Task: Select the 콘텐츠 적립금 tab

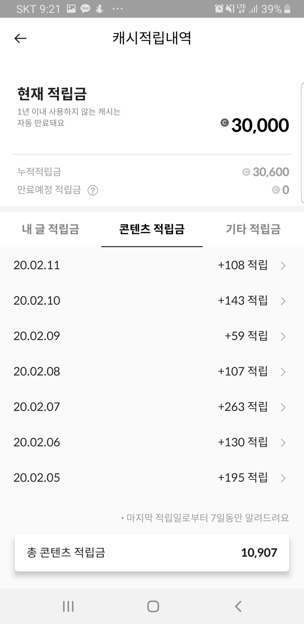Action: point(152,229)
